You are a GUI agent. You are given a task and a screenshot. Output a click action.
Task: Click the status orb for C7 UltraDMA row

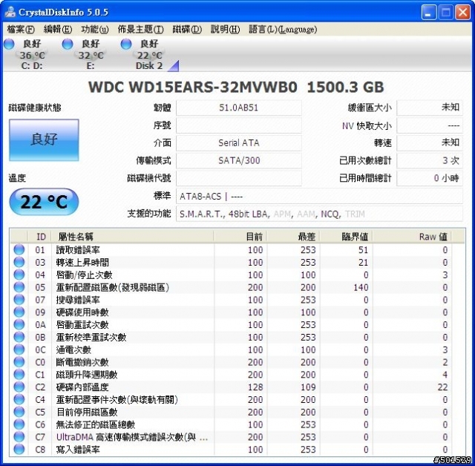click(x=19, y=436)
